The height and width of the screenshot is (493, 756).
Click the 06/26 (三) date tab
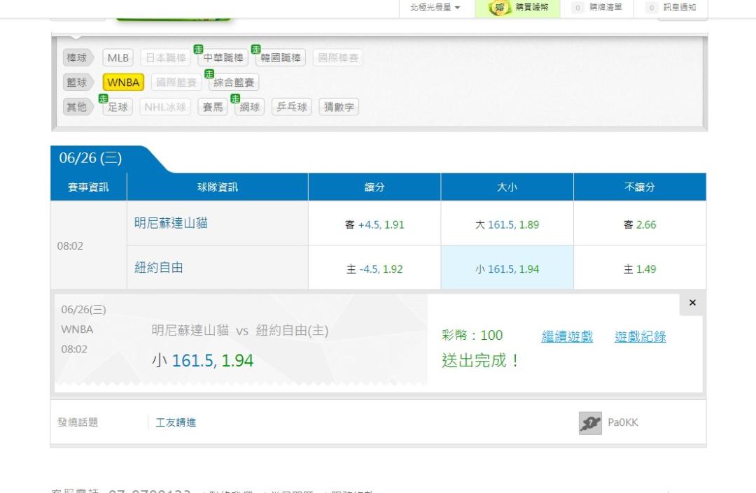[90, 158]
